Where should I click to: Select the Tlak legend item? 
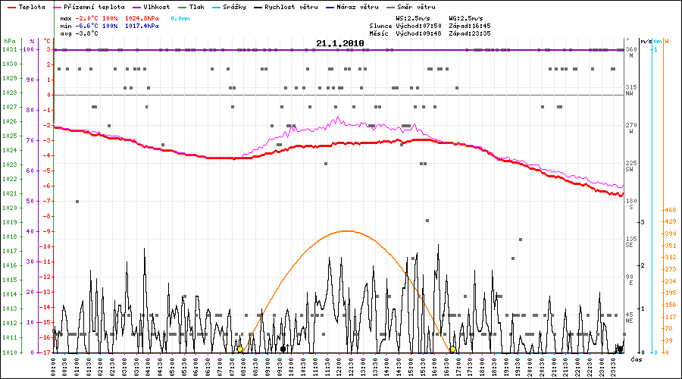pyautogui.click(x=196, y=6)
